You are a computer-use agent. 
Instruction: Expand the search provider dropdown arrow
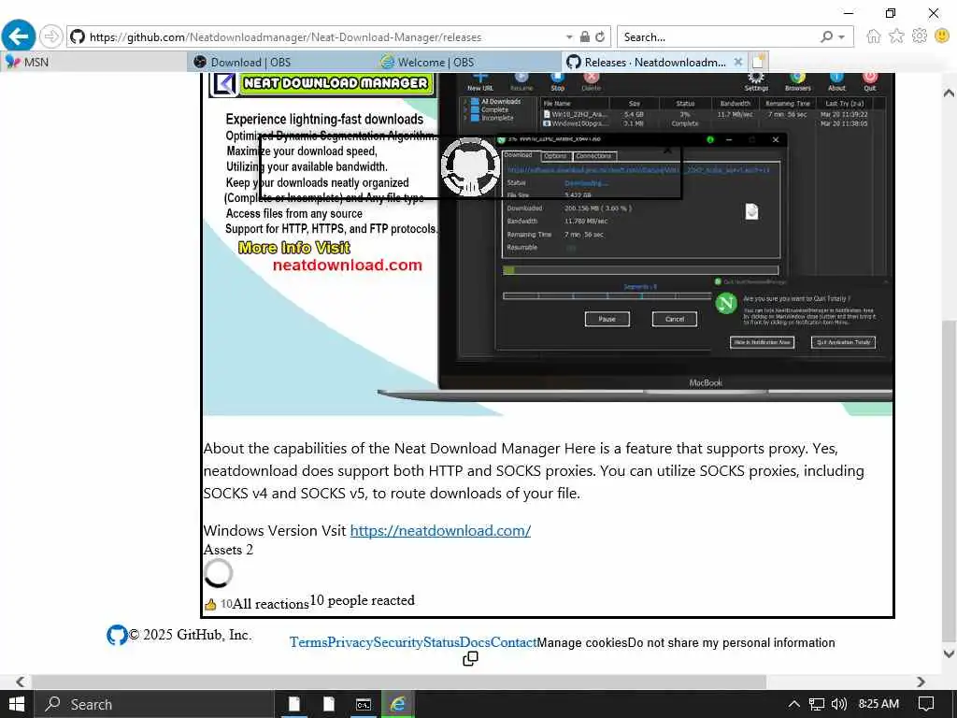(842, 37)
